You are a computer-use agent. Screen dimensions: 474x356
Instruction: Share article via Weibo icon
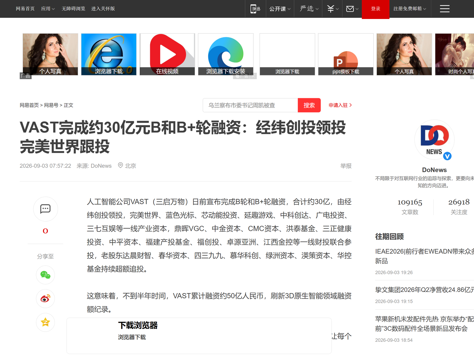point(45,298)
